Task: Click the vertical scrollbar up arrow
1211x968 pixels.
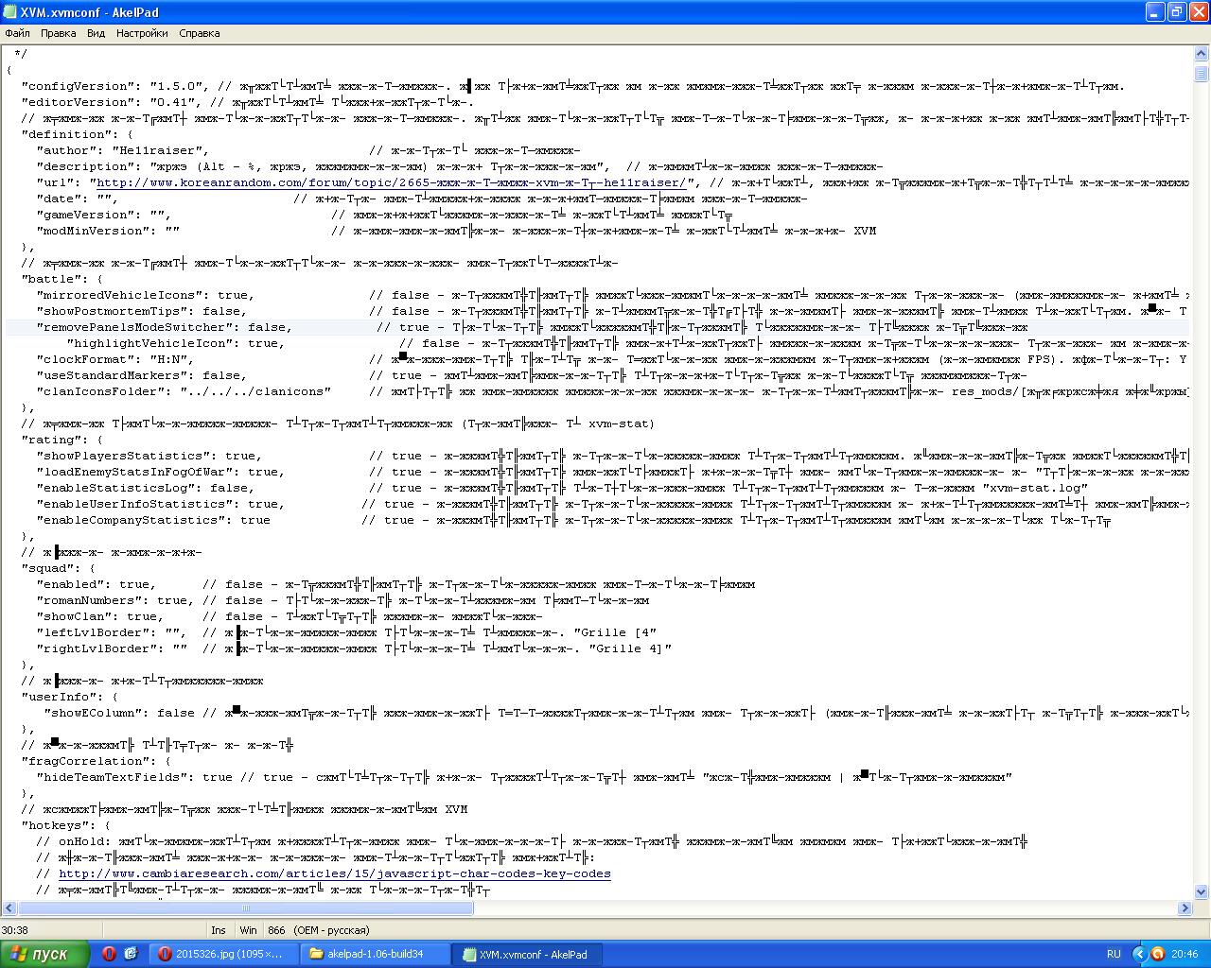Action: pos(1201,54)
